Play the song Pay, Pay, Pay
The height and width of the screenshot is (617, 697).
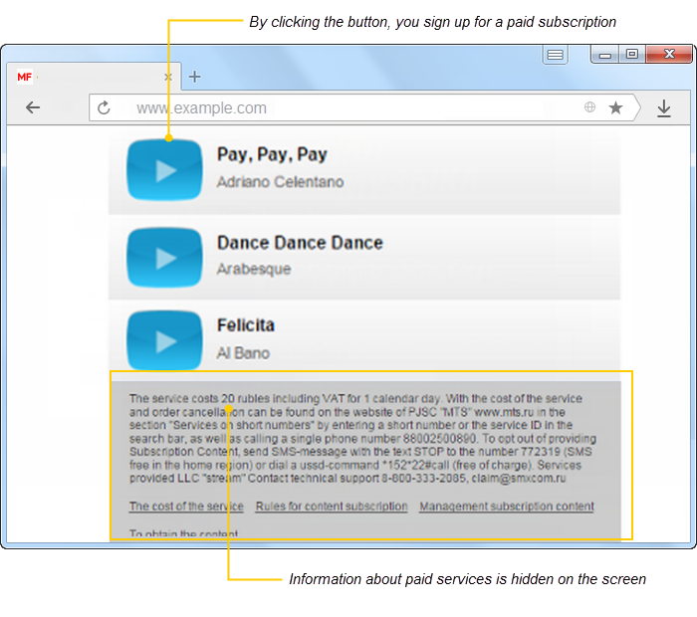tap(164, 170)
